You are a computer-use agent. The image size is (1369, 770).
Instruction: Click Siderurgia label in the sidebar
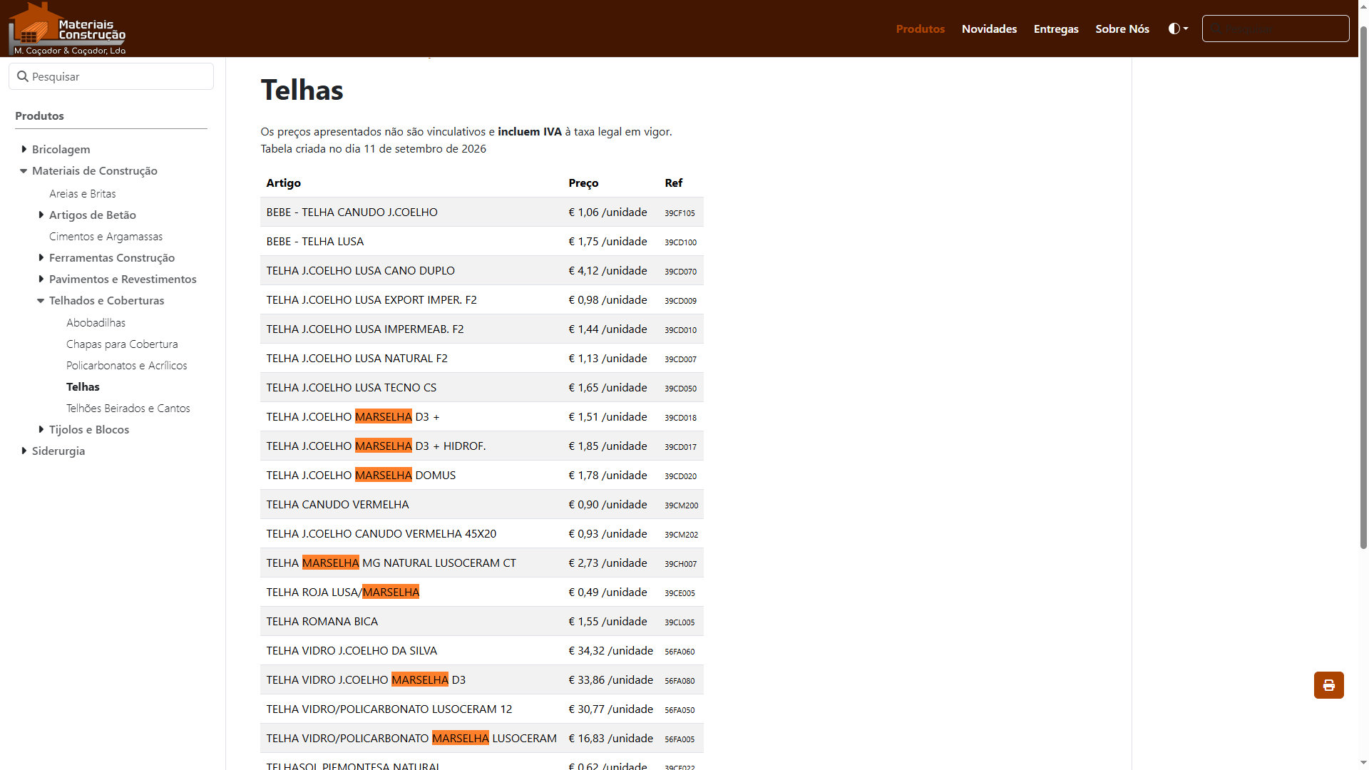click(58, 451)
